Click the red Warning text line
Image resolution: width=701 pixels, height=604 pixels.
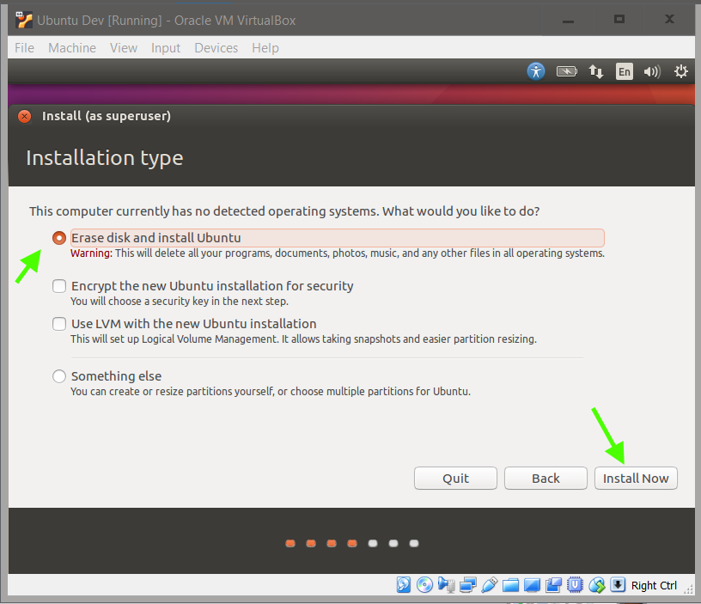338,253
